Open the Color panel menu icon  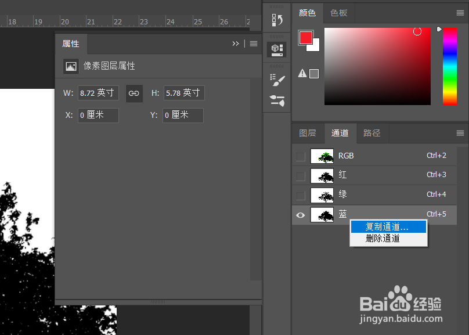pyautogui.click(x=460, y=13)
